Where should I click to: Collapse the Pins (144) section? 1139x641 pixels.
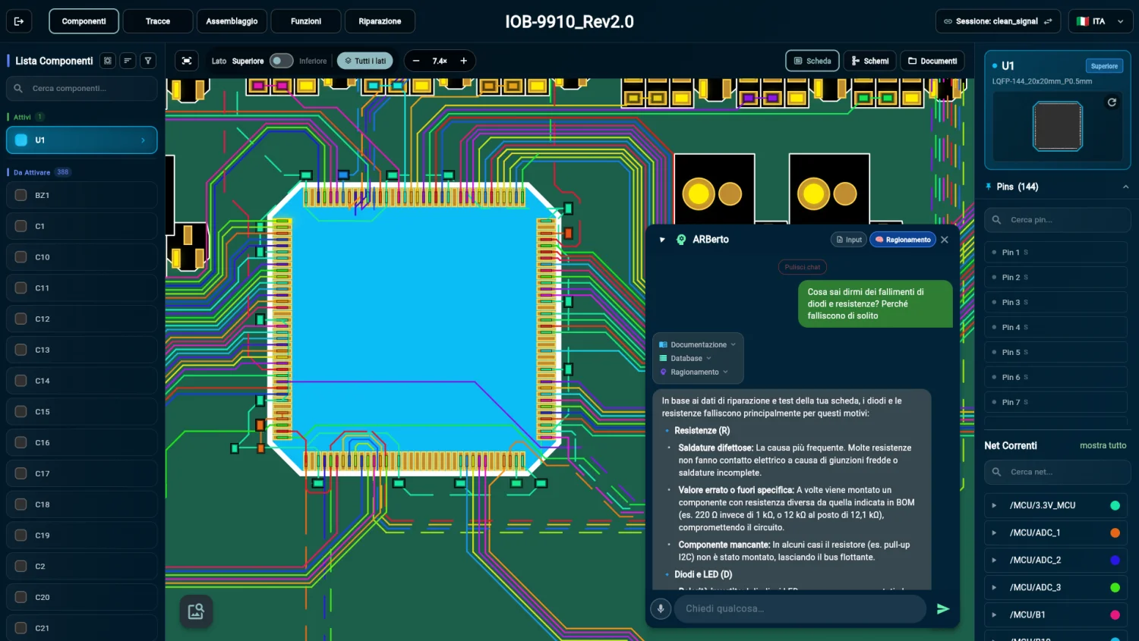(1125, 187)
